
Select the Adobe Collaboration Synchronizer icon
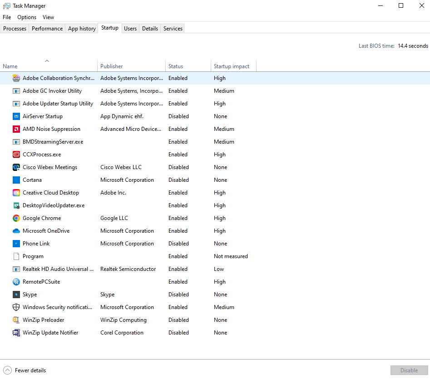pyautogui.click(x=16, y=78)
